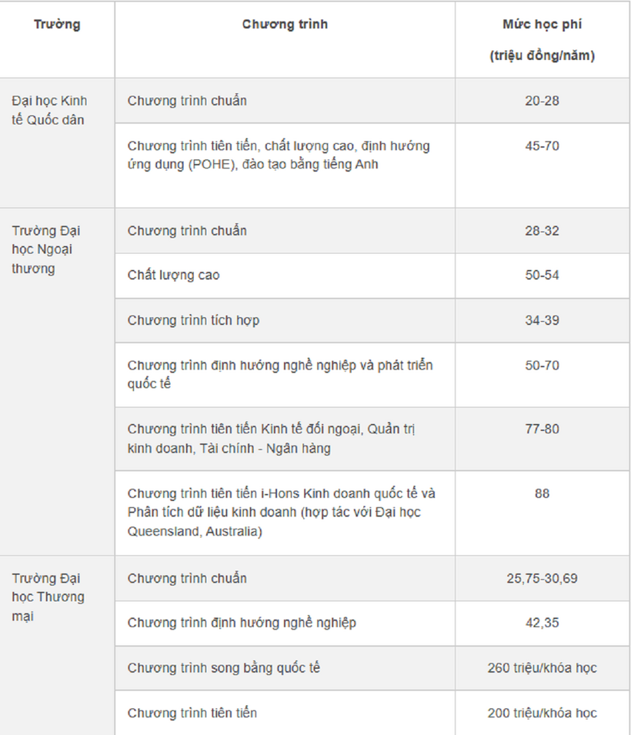Select the Trường Đại học Ngoại thương cell
Screen dimensions: 631x735
(57, 382)
